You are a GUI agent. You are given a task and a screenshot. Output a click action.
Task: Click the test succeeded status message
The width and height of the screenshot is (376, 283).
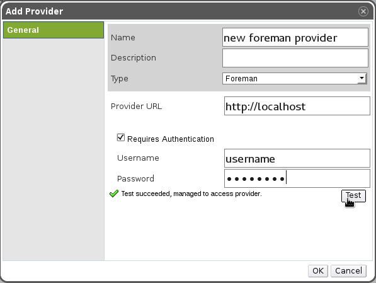point(191,193)
